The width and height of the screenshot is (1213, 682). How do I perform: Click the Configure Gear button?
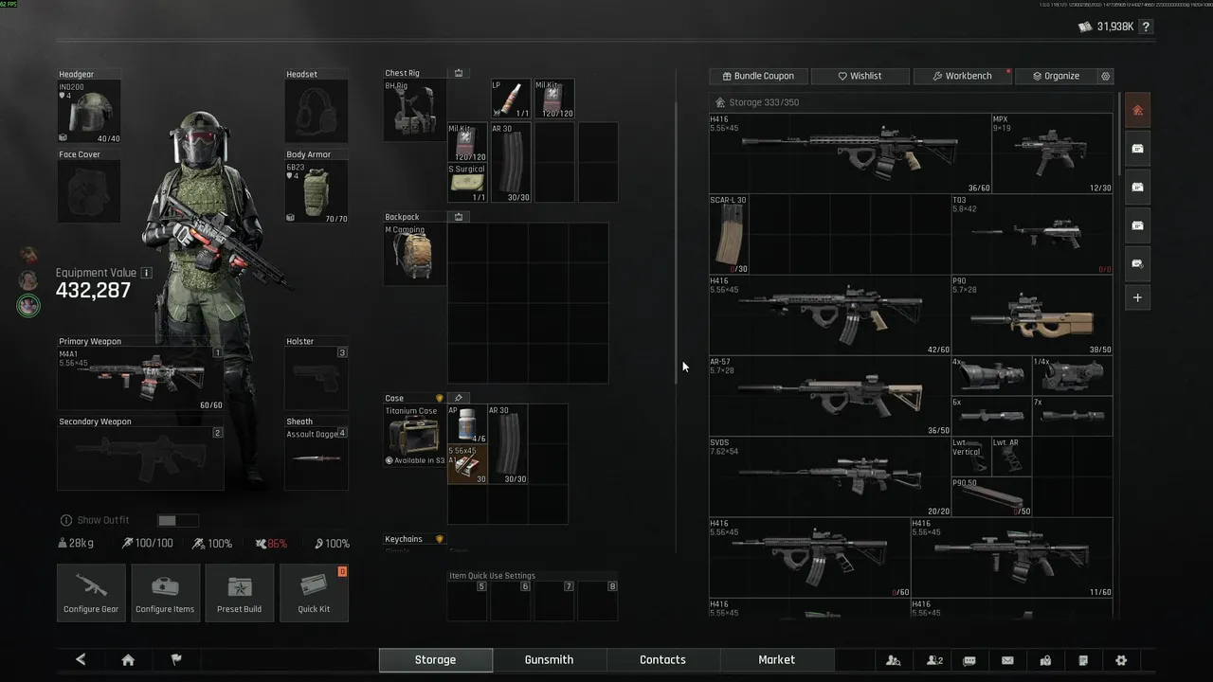[x=91, y=593]
